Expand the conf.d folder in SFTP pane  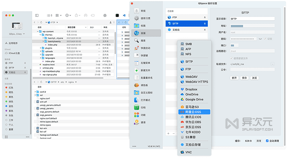coord(35,92)
